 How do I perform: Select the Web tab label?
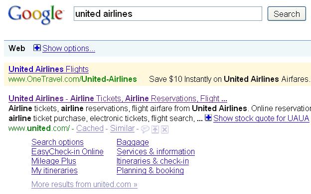pos(17,48)
